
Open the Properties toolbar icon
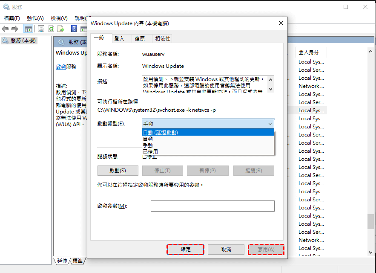41,29
